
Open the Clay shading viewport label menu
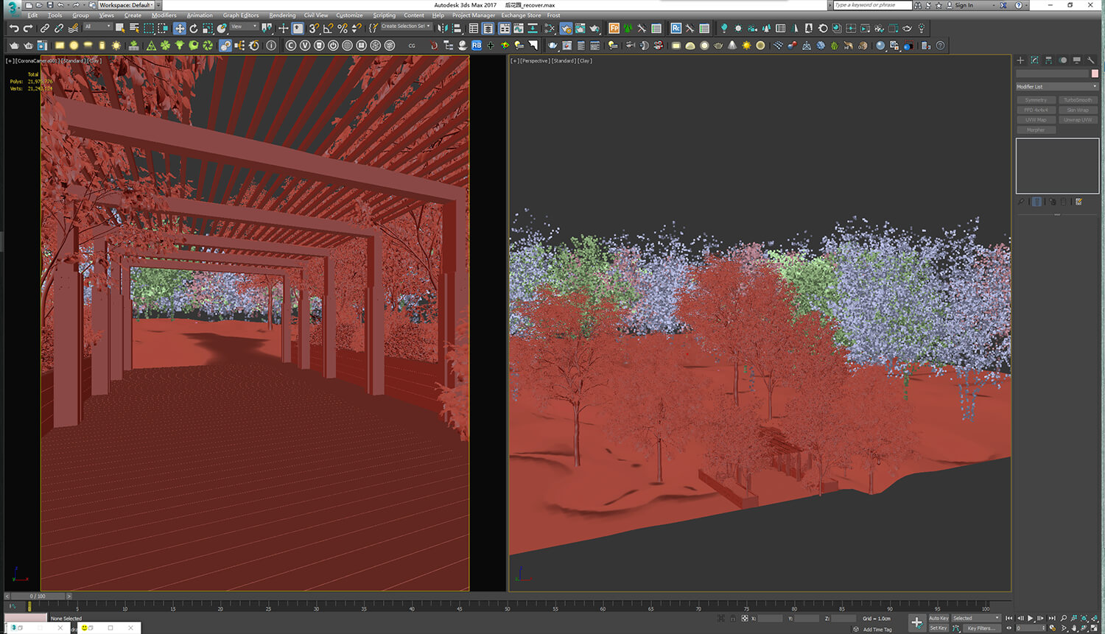click(585, 61)
